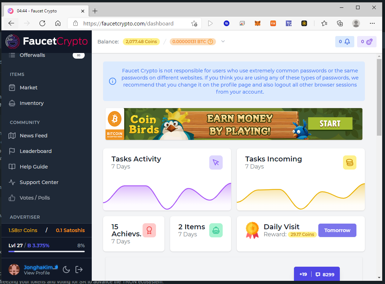Open View Profile link
Screen dimensions: 385x284
point(37,273)
